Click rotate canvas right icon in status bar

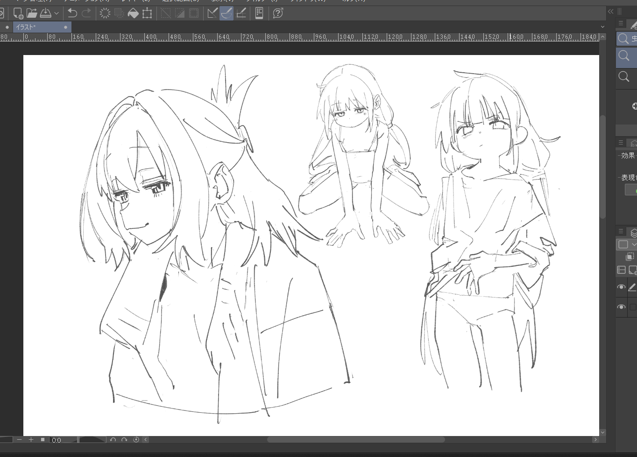point(124,439)
